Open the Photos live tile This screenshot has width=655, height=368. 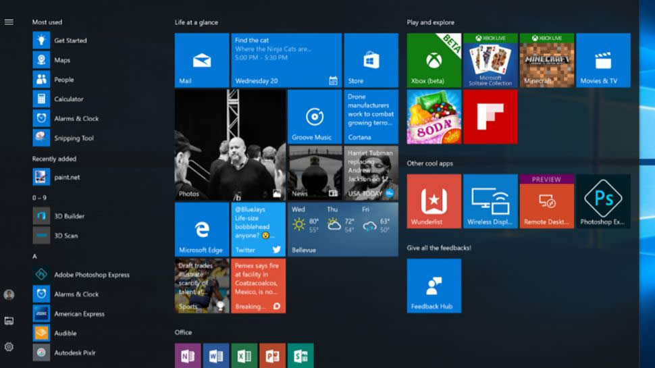click(x=230, y=145)
